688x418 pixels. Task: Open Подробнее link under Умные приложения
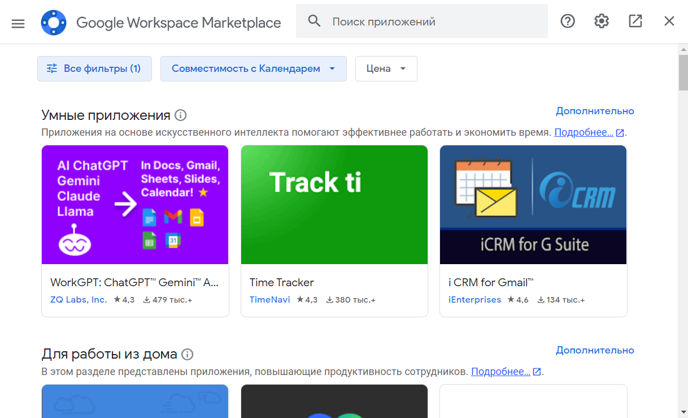click(584, 132)
